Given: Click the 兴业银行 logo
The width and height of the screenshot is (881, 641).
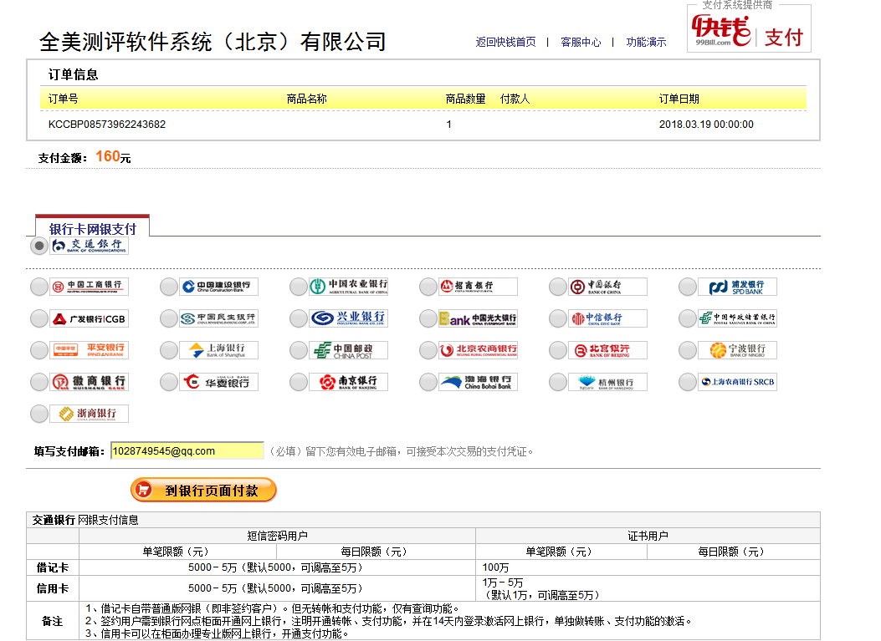Looking at the screenshot, I should (348, 318).
